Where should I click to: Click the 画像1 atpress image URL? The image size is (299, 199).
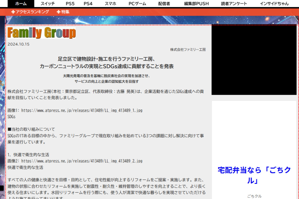(82, 110)
